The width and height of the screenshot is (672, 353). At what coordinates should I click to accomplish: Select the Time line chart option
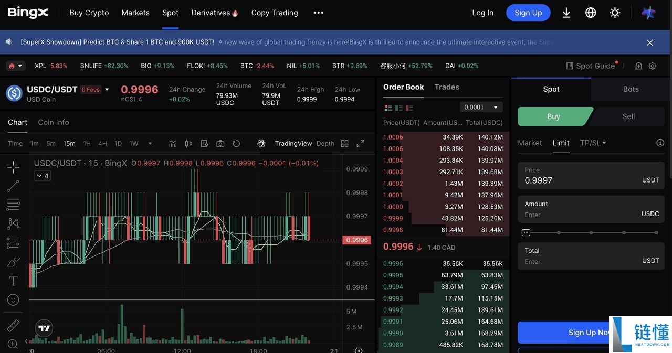click(15, 144)
